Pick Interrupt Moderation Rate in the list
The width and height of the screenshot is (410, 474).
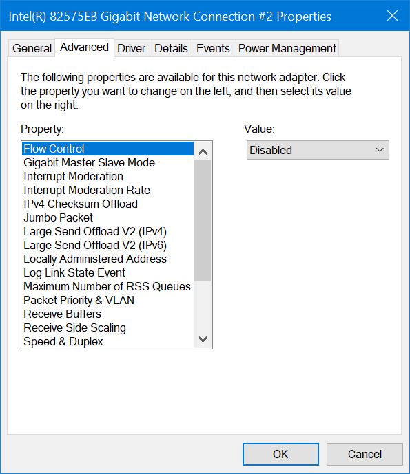tap(107, 190)
